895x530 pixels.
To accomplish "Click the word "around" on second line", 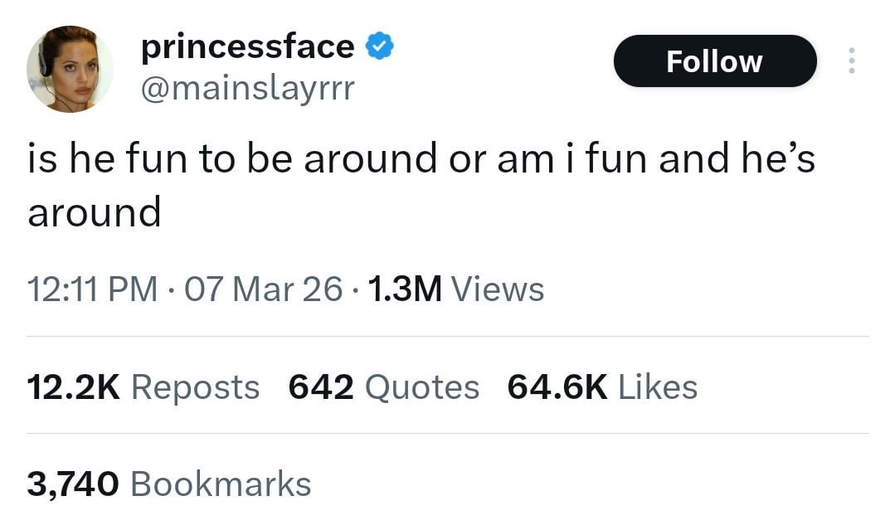I will pos(94,213).
